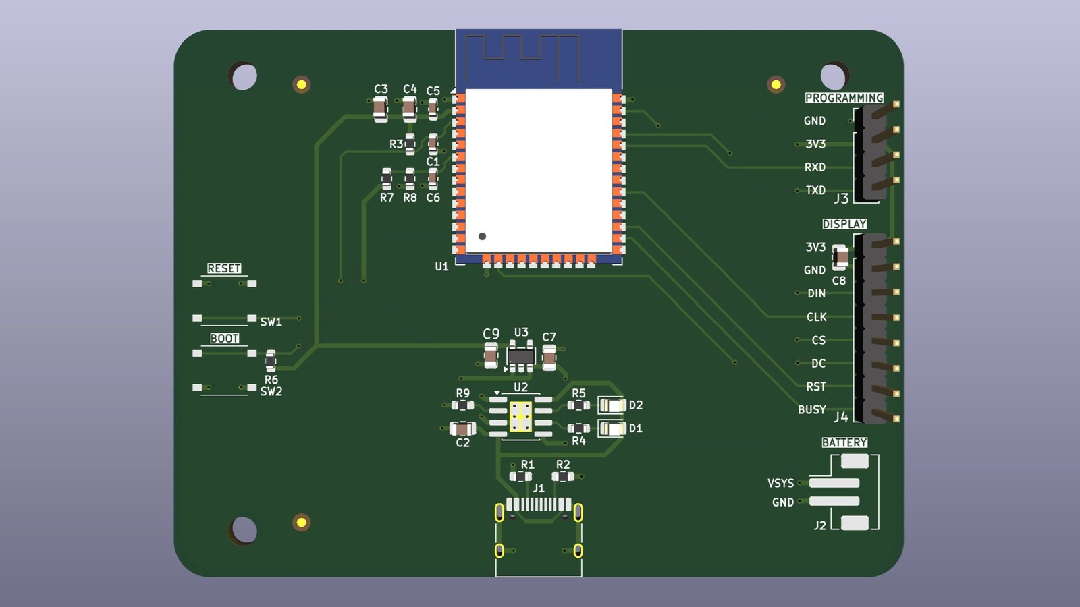Screen dimensions: 1080x607
Task: Click the C7 capacitor
Action: point(549,357)
